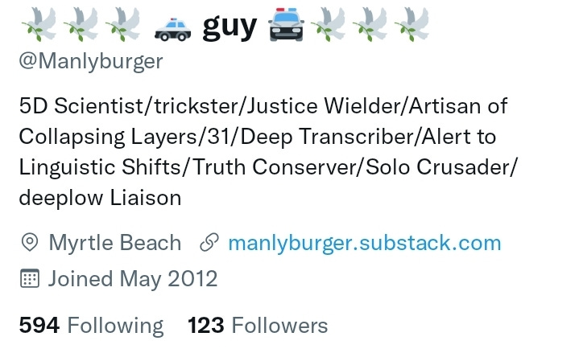This screenshot has height=349, width=579.
Task: Open the manlyburger.substack.com link
Action: coord(365,243)
